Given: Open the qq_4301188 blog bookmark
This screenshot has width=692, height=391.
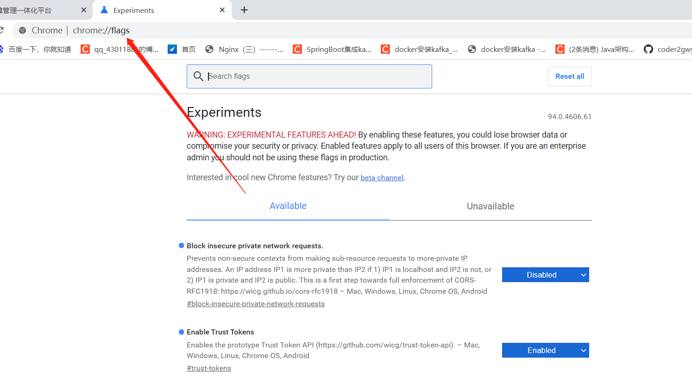Looking at the screenshot, I should point(120,49).
